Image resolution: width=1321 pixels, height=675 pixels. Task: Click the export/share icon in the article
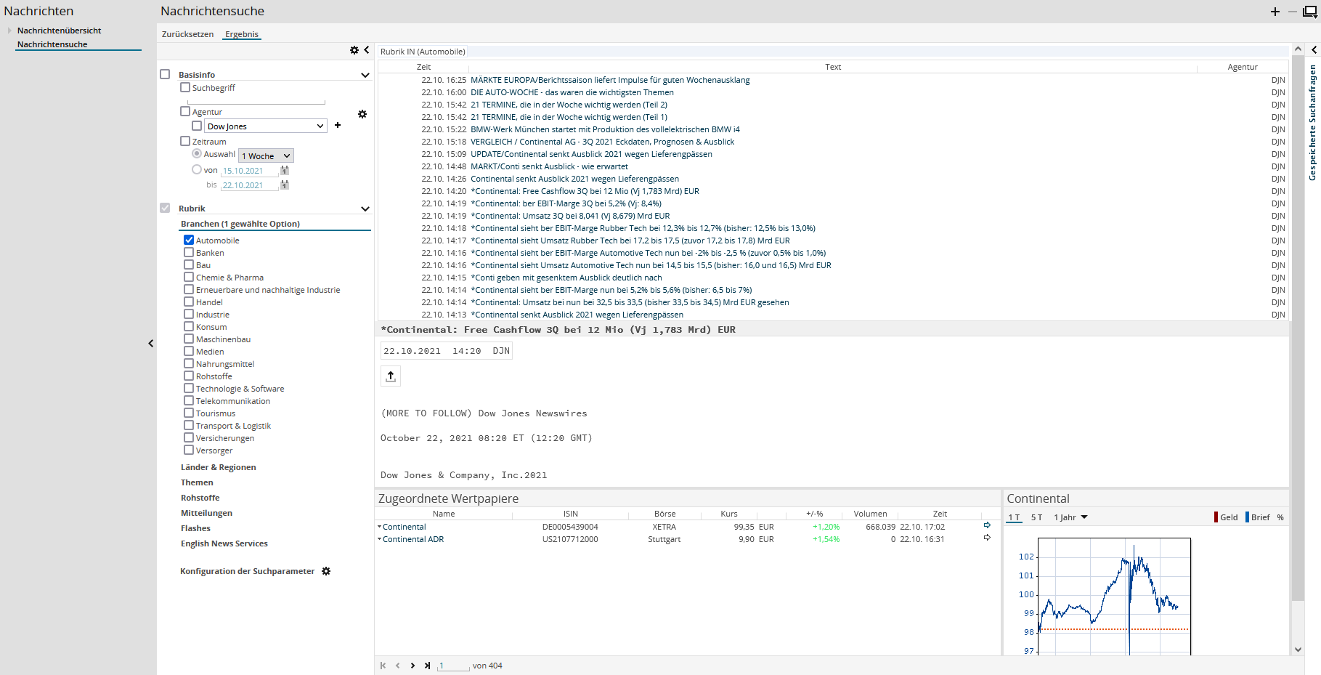click(x=391, y=376)
